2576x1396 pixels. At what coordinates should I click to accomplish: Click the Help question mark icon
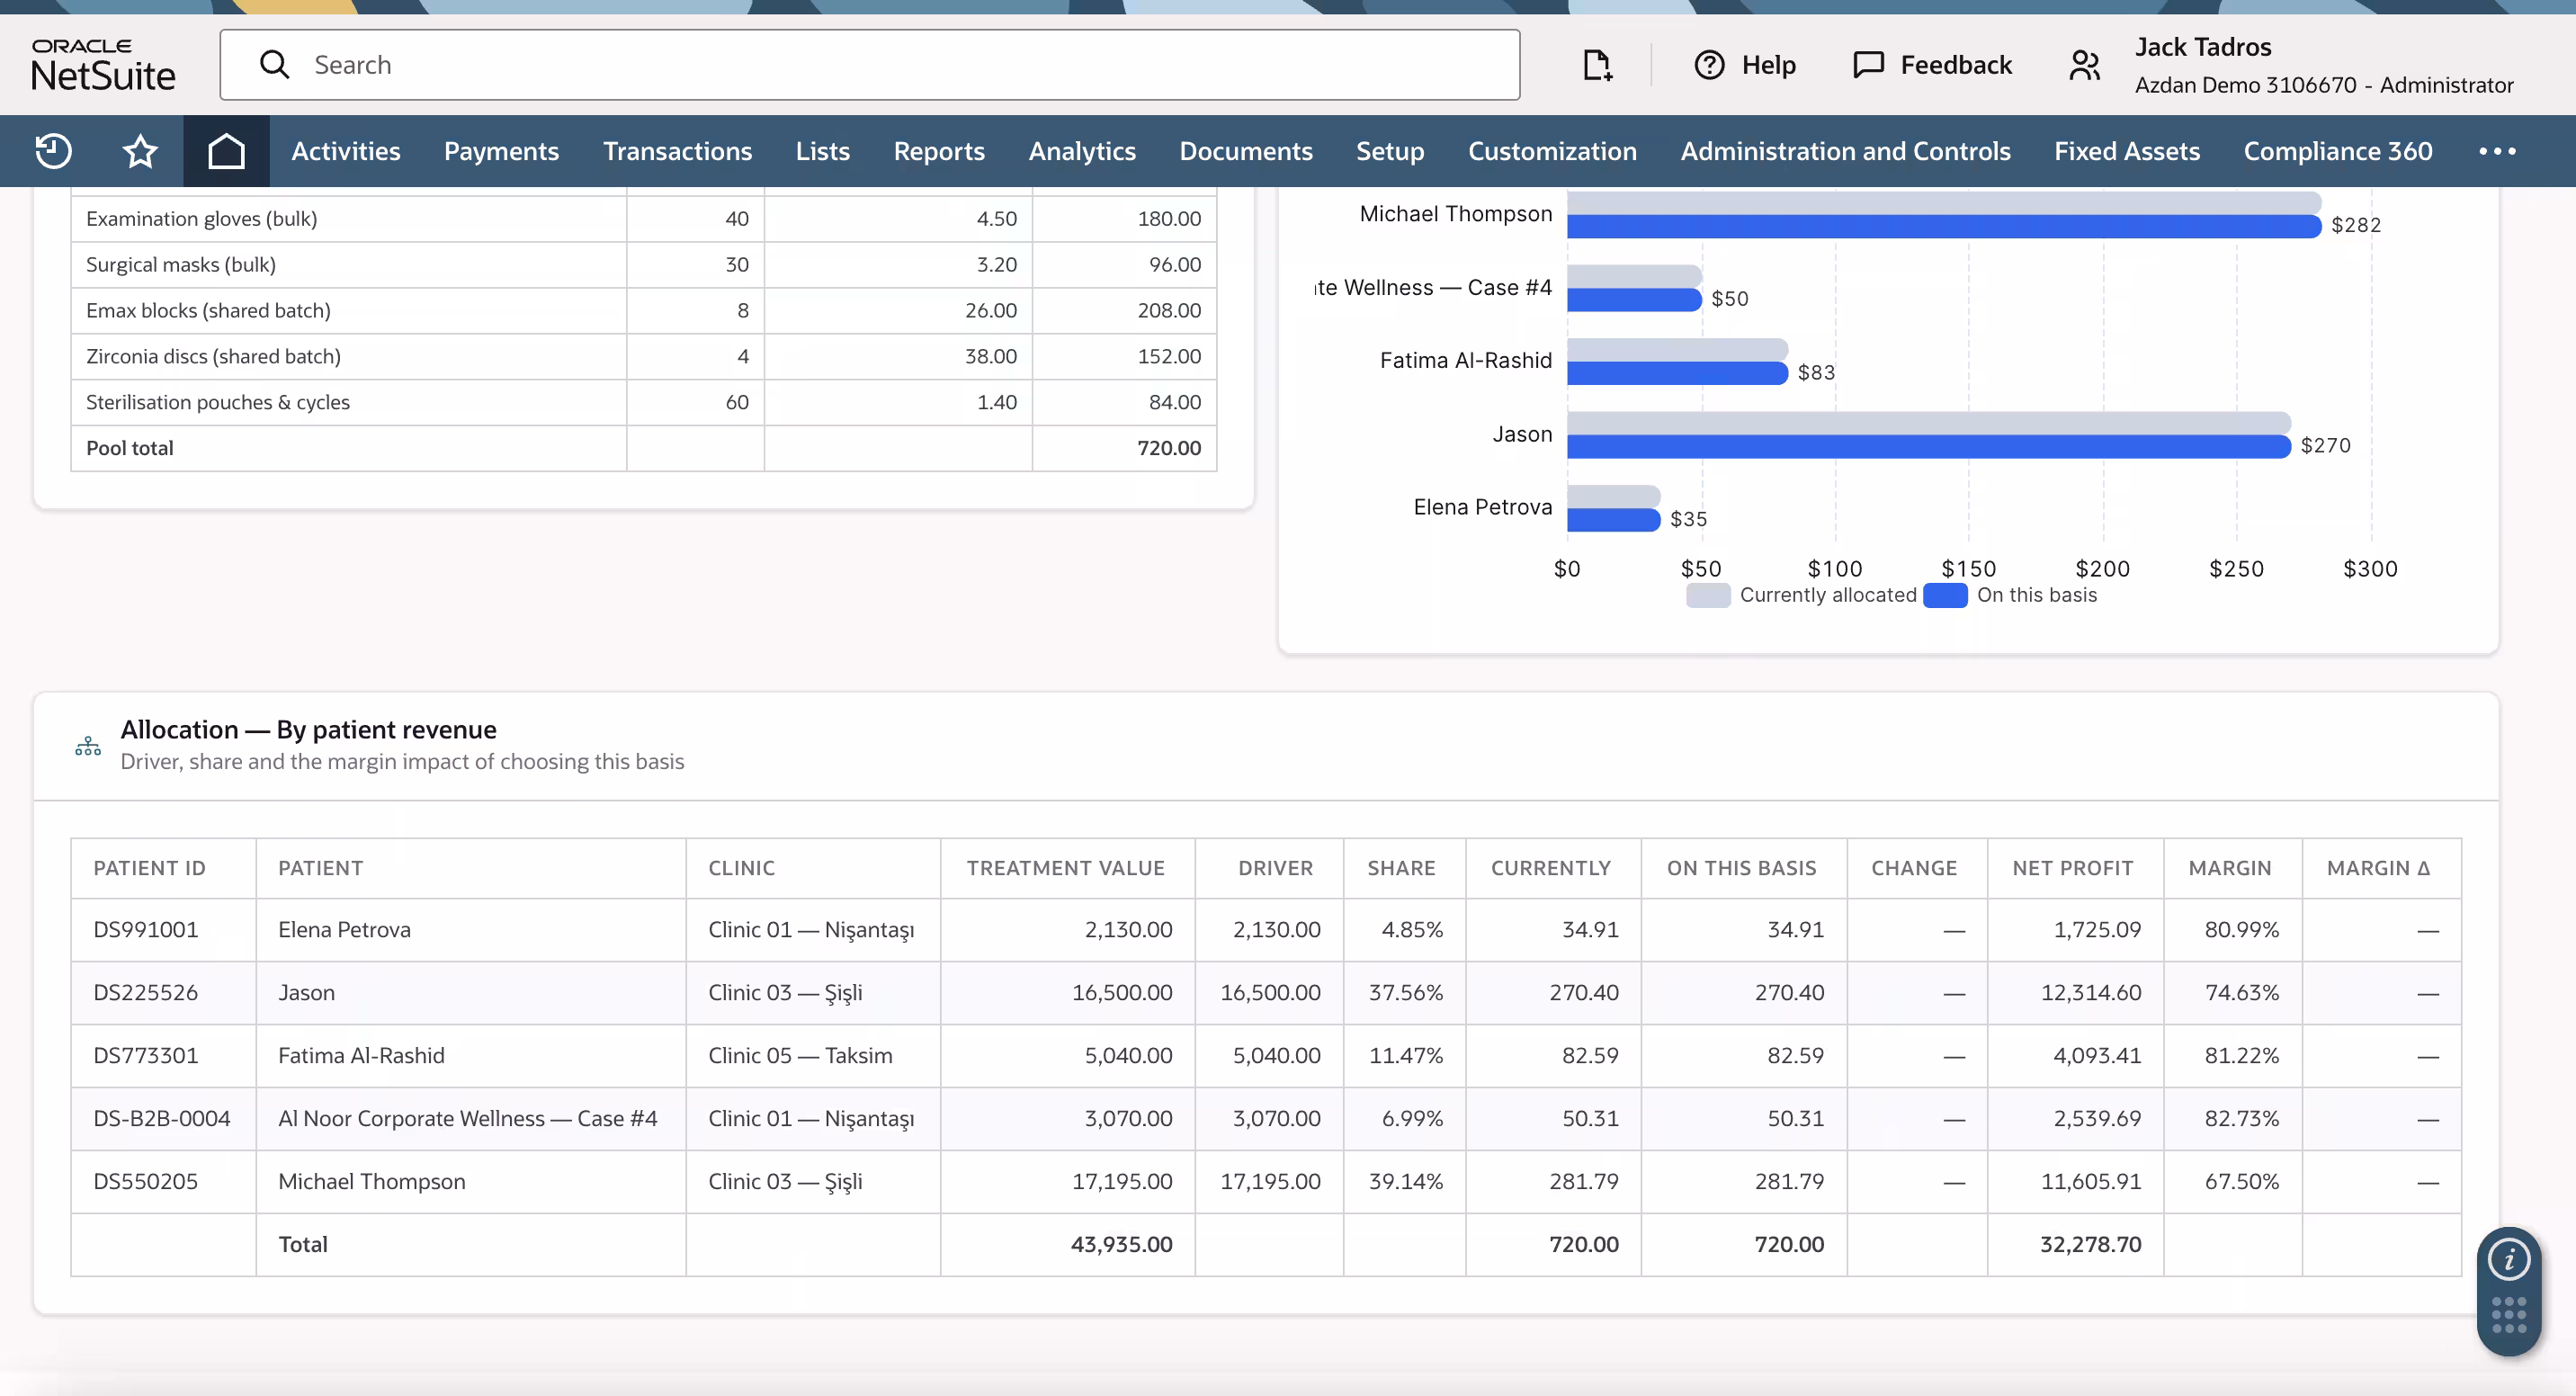(x=1709, y=65)
